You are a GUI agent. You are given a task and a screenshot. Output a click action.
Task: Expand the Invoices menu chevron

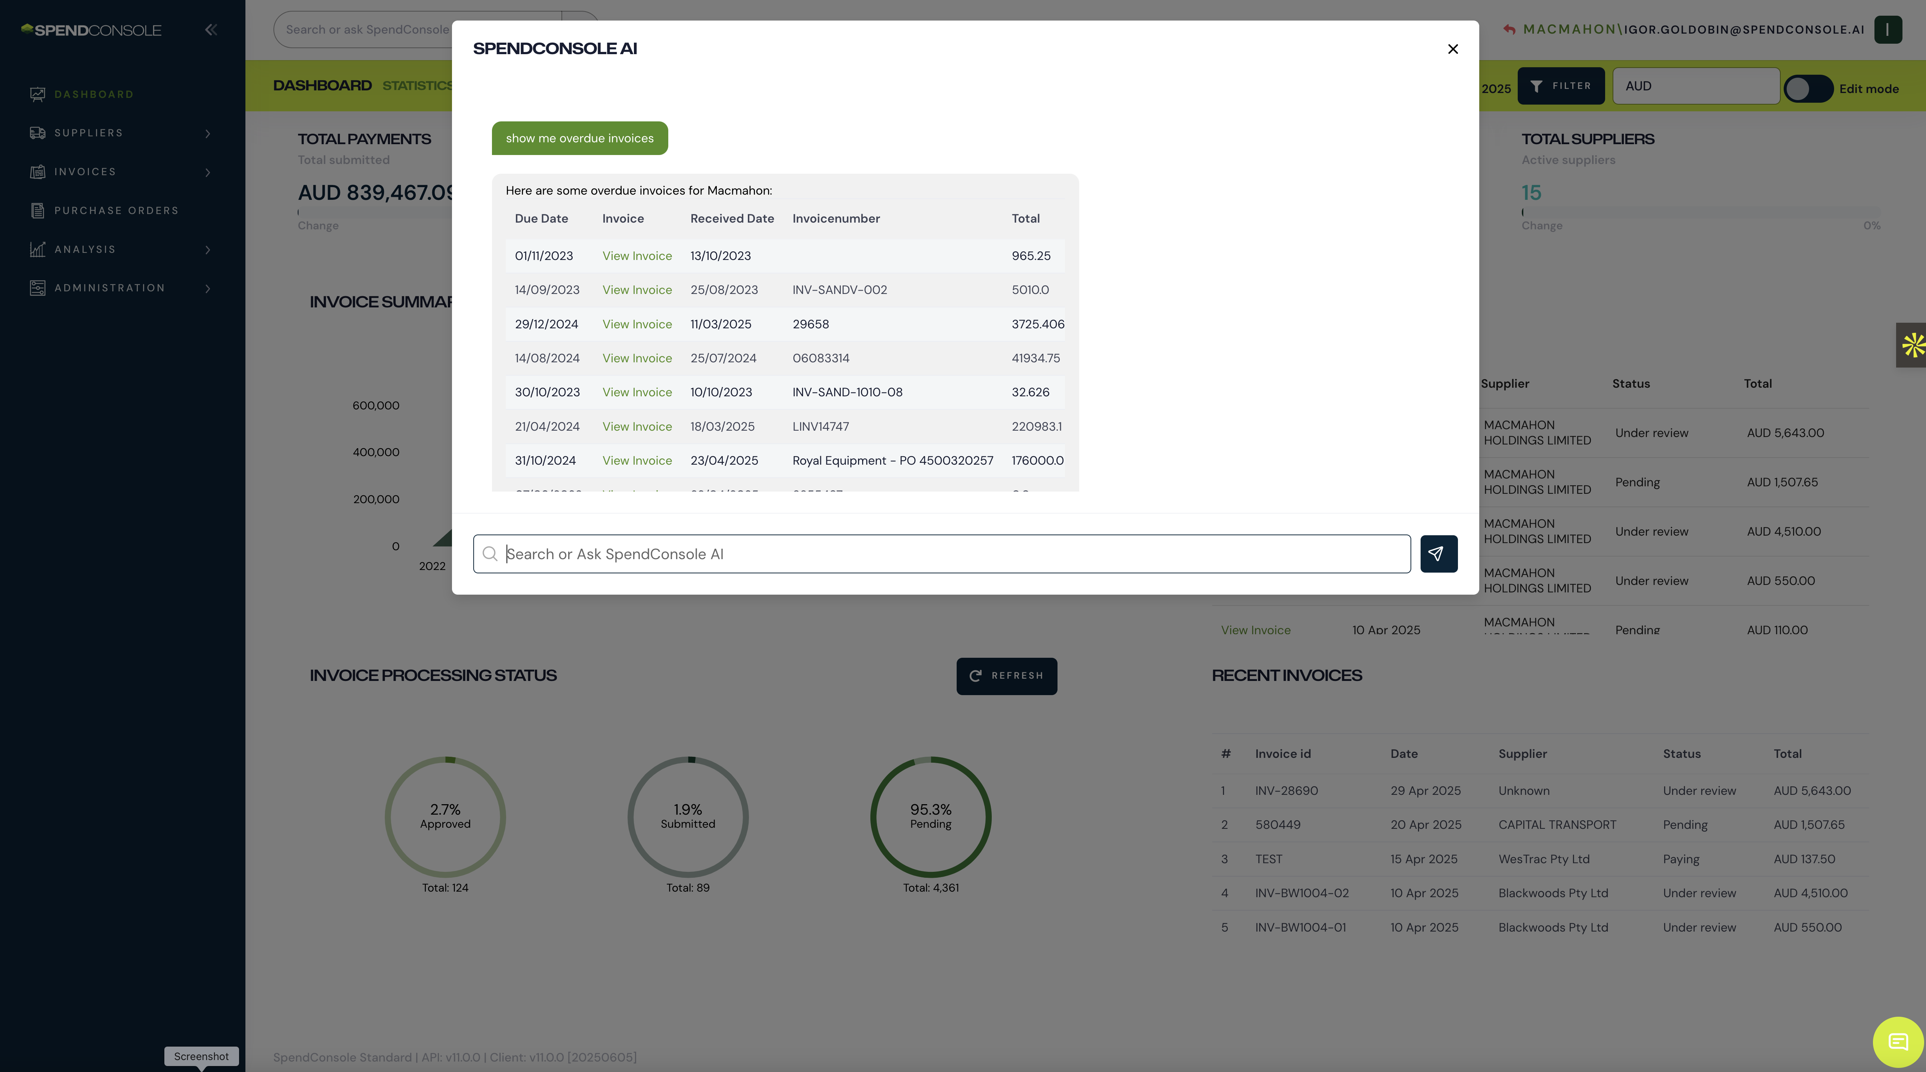pyautogui.click(x=208, y=173)
